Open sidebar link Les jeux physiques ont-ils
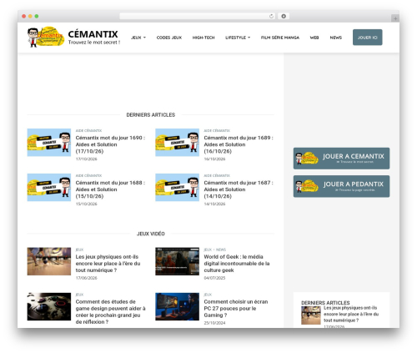This screenshot has height=353, width=417. (x=351, y=314)
